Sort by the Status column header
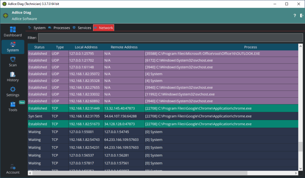The height and width of the screenshot is (178, 305). [39, 47]
